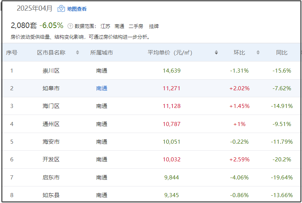This screenshot has width=302, height=203.
Task: Select 崇川区 district name
Action: pyautogui.click(x=51, y=71)
